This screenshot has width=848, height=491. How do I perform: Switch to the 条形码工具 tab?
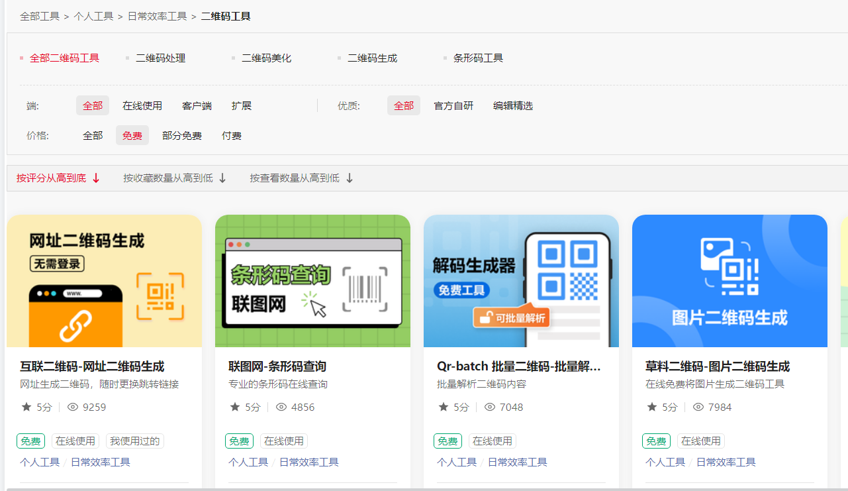[x=478, y=58]
